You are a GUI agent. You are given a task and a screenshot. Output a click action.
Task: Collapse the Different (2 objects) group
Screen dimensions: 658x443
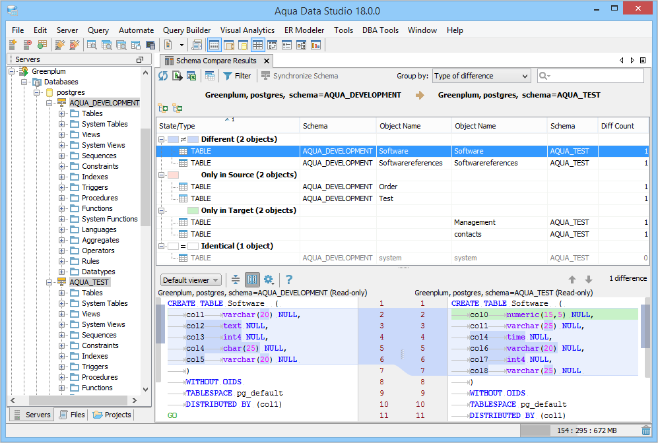(162, 139)
